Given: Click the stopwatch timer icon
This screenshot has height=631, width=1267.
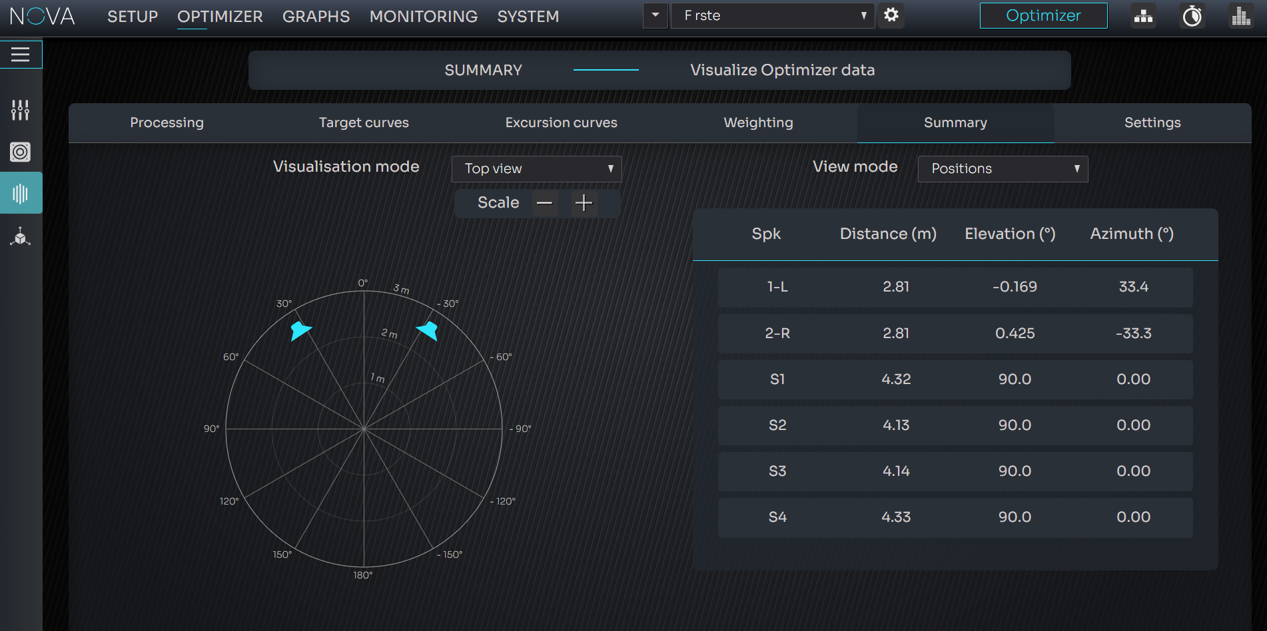Looking at the screenshot, I should [1192, 16].
